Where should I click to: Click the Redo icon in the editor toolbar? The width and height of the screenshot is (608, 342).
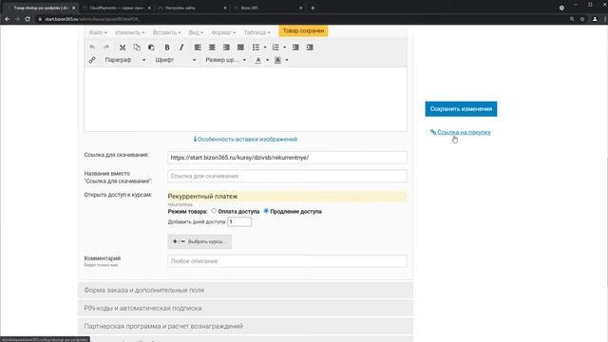coord(106,47)
